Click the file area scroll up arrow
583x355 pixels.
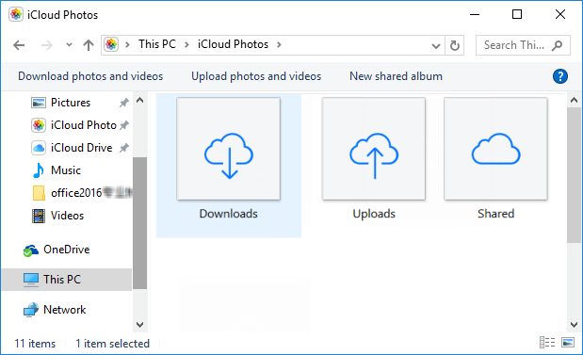pyautogui.click(x=575, y=100)
